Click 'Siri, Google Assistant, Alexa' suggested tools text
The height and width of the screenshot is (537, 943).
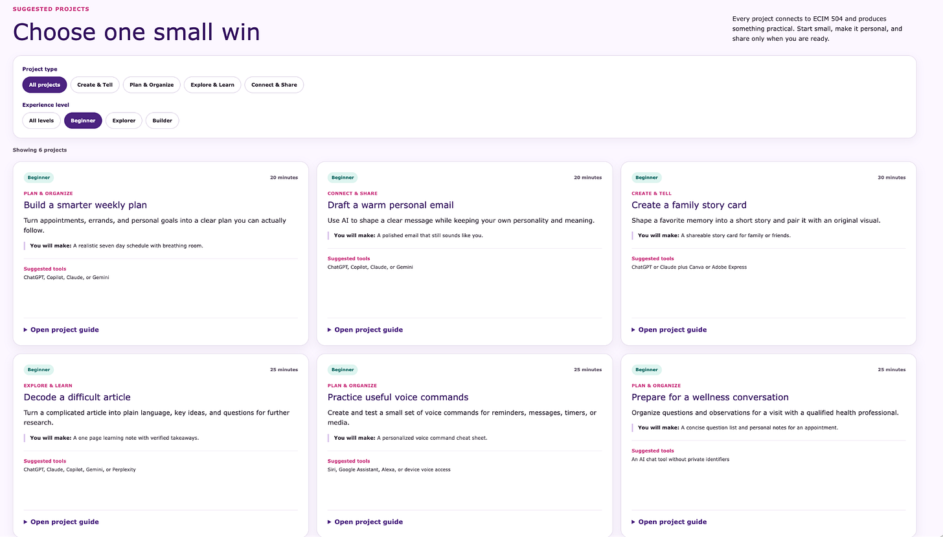point(389,470)
